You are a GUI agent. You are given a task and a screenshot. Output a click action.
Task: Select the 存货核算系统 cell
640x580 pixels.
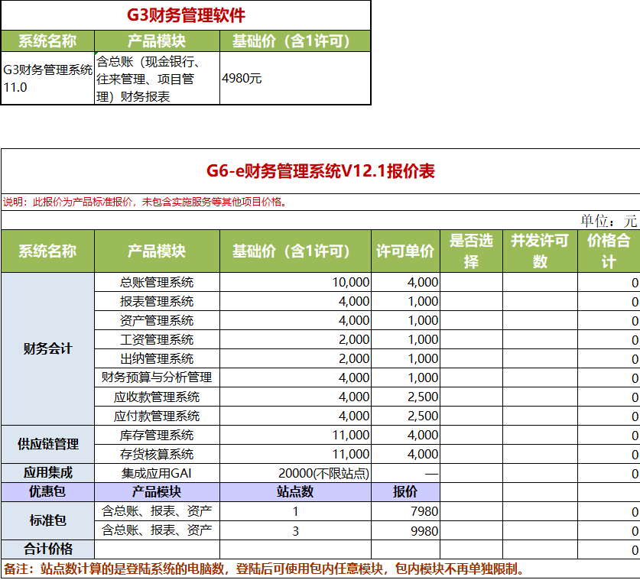coord(158,455)
